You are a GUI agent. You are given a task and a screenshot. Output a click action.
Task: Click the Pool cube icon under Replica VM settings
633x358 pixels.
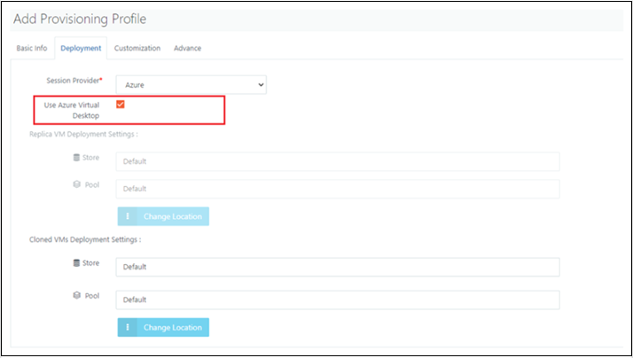(x=78, y=185)
